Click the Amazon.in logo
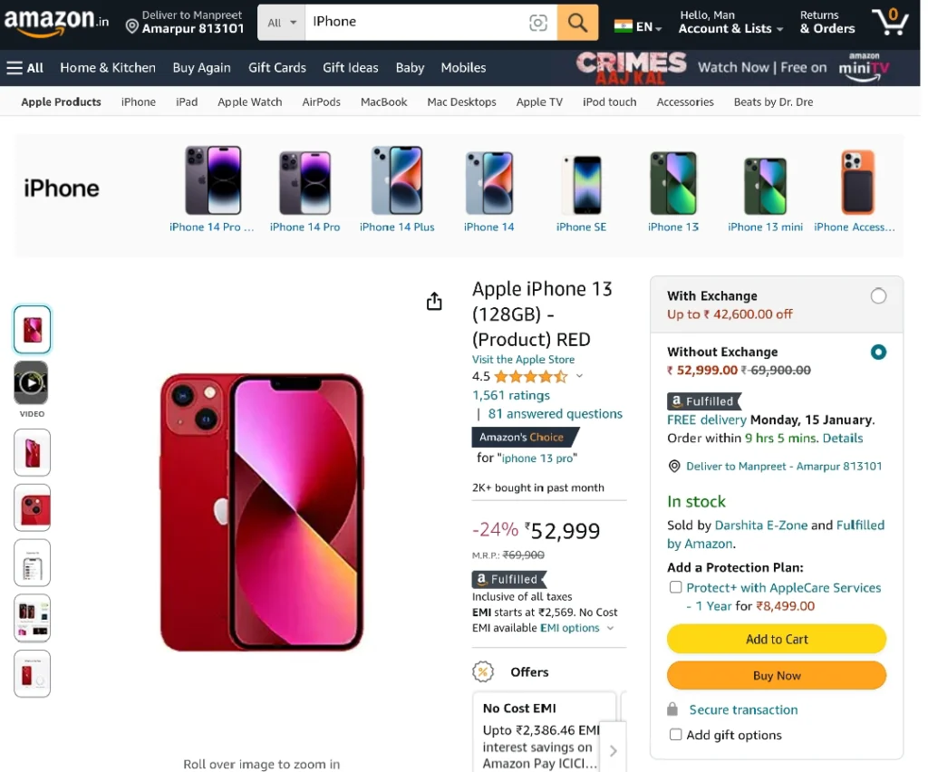The width and height of the screenshot is (928, 772). click(x=56, y=22)
